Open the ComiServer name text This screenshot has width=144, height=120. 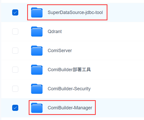pos(60,51)
